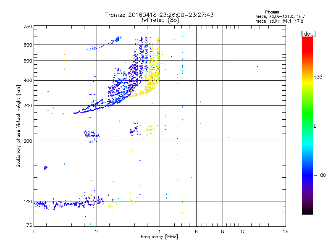The image size is (336, 252).
Task: Click the colorbar tick label '100'
Action: coord(318,77)
